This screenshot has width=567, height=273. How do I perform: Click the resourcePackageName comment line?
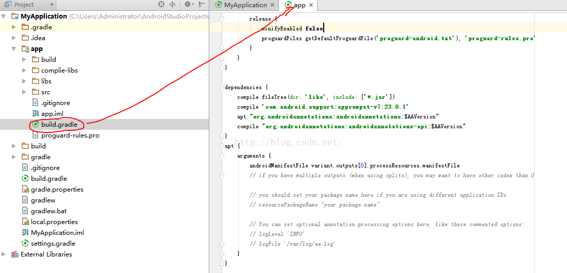[x=314, y=204]
